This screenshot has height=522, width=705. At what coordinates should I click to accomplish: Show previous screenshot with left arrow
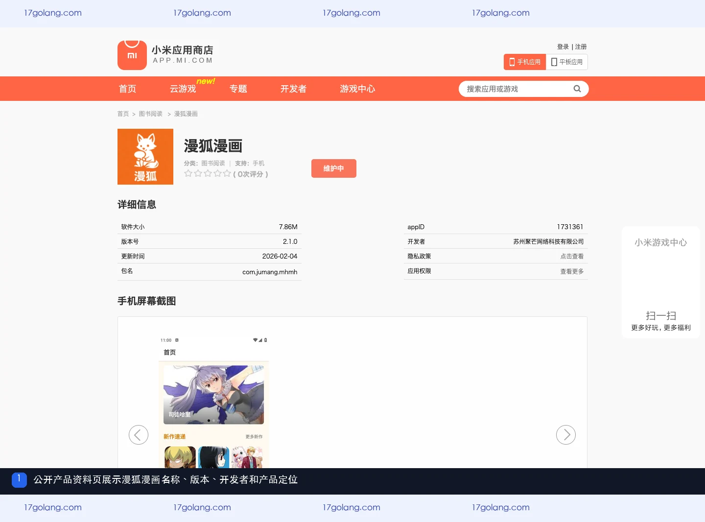139,435
